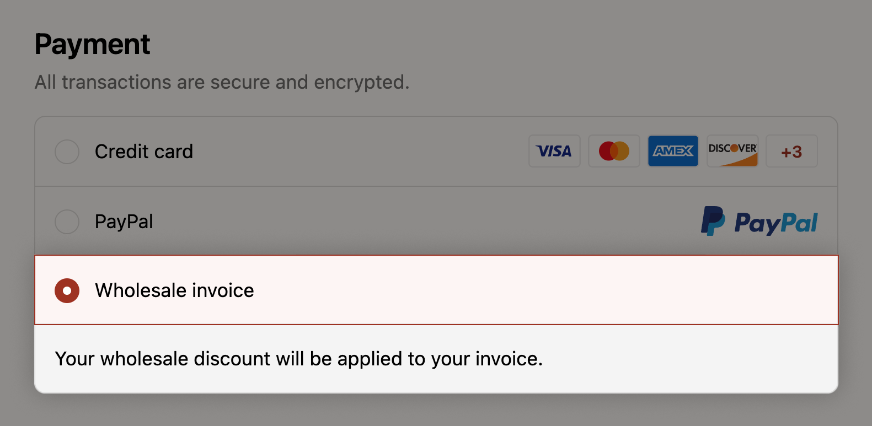Click the "Credit card" option label
Viewport: 872px width, 426px height.
click(144, 152)
